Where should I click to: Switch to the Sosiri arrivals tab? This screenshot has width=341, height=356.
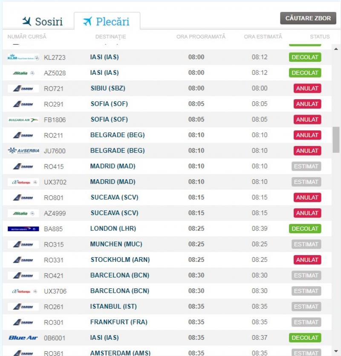click(x=42, y=22)
